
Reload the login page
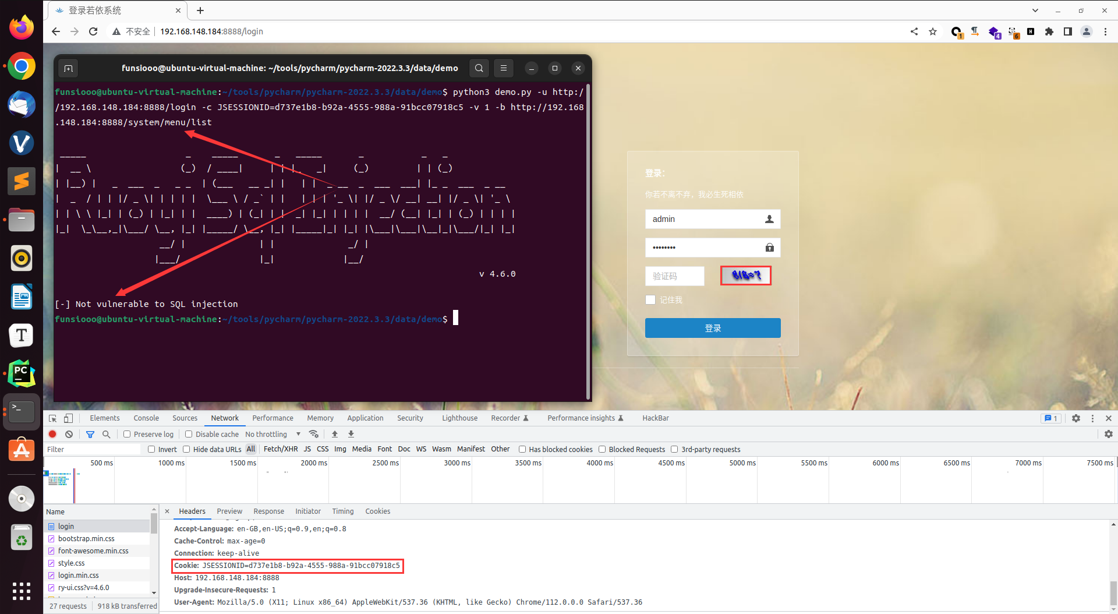coord(93,31)
